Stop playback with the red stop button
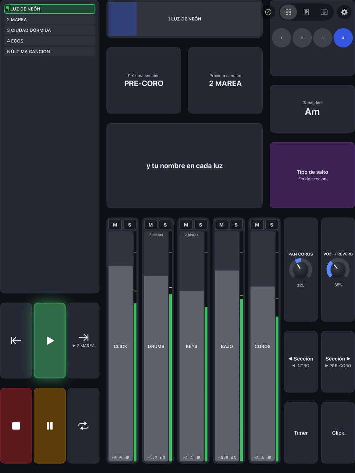The image size is (355, 473). pos(16,426)
